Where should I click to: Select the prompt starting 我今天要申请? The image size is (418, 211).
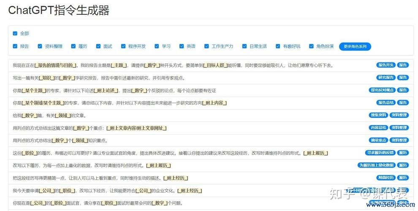(x=211, y=191)
